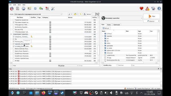Expand the resources folder

(x=103, y=53)
